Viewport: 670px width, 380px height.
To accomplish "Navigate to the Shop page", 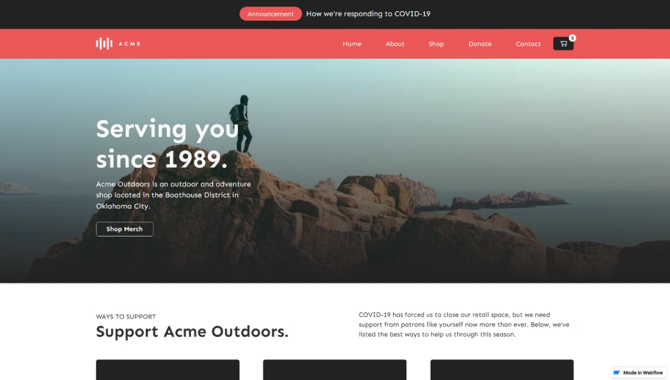I will [436, 44].
